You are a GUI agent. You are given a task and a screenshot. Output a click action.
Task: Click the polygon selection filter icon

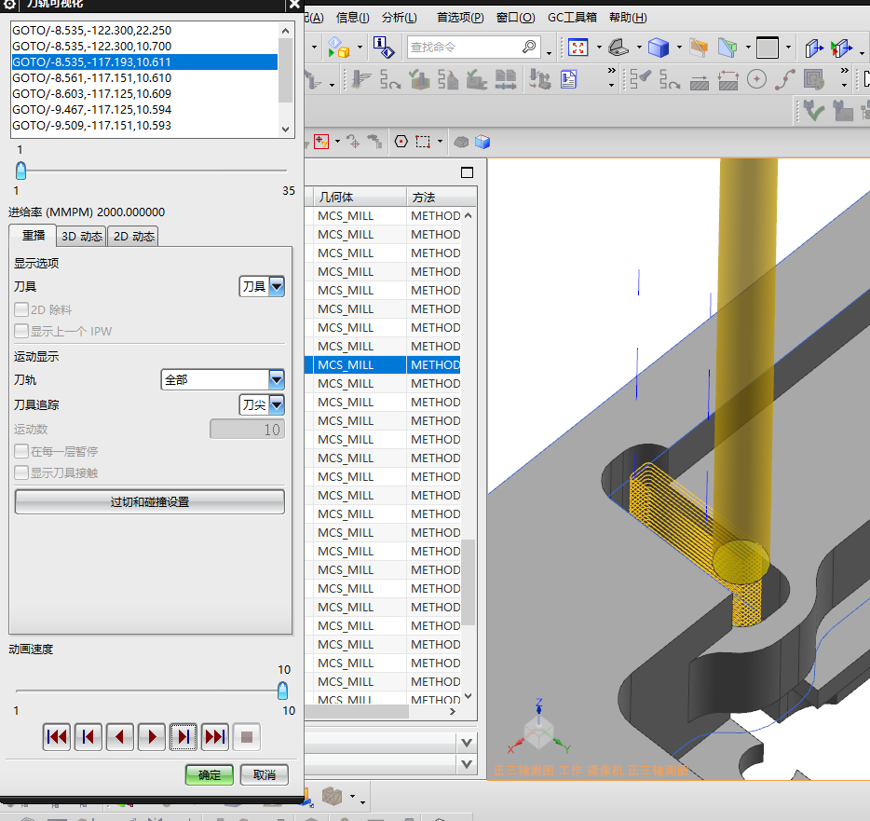click(401, 142)
